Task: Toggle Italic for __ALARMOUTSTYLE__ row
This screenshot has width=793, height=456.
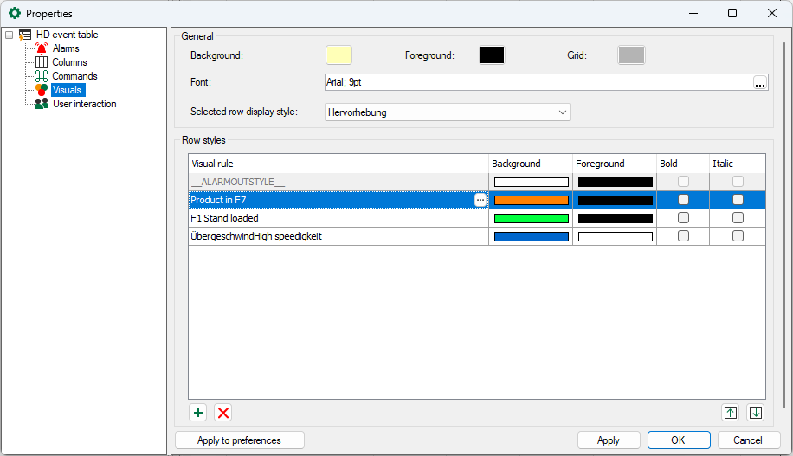Action: click(x=738, y=182)
